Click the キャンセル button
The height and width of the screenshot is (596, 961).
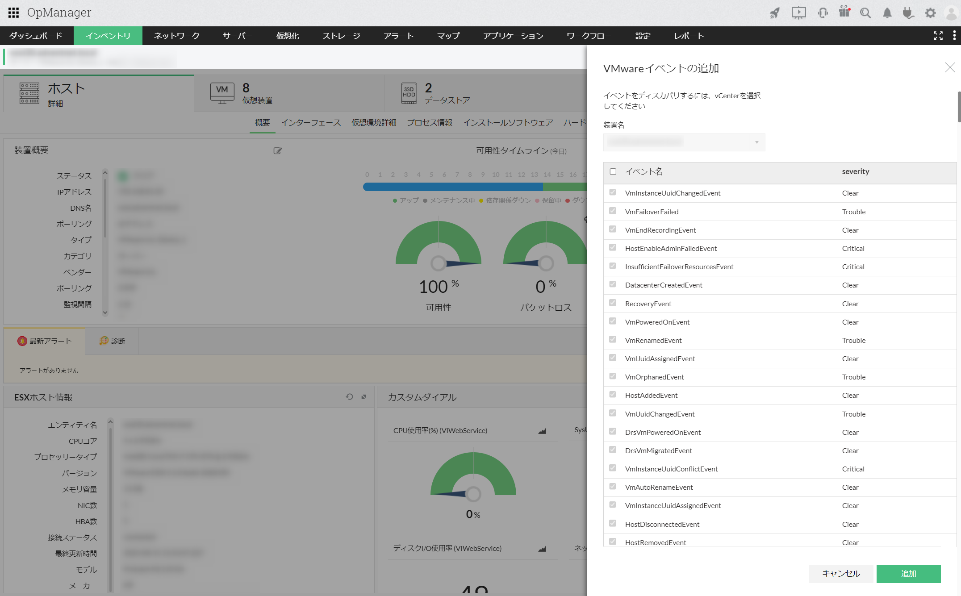(841, 574)
